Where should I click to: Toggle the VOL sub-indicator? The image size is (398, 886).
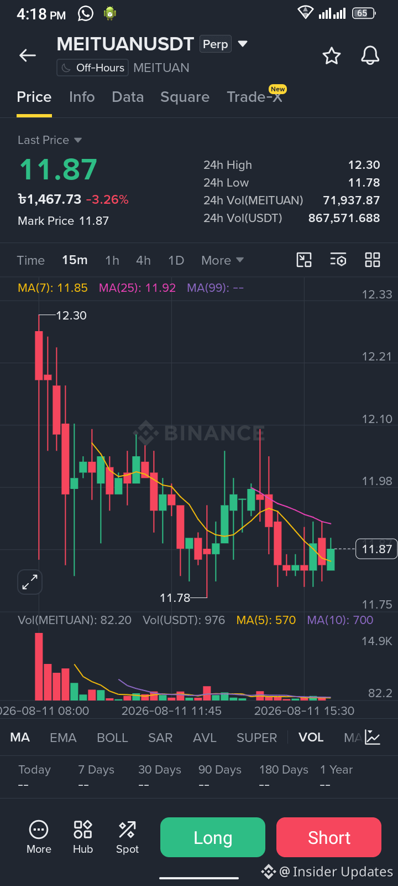pos(311,738)
